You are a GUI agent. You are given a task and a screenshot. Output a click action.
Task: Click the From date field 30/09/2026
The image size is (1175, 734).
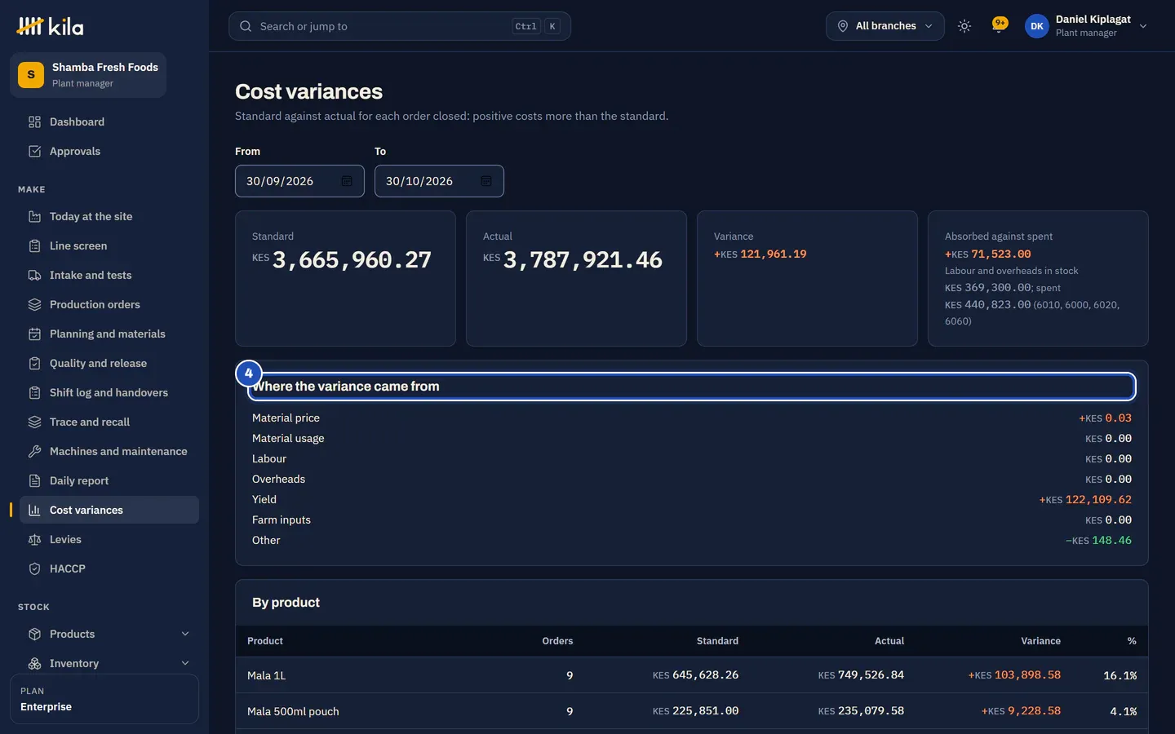coord(299,181)
